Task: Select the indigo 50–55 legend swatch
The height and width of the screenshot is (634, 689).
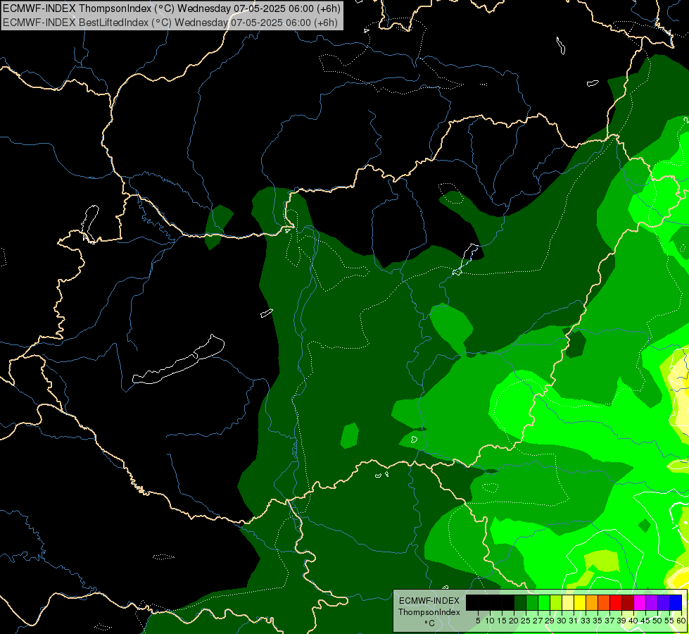Action: [664, 602]
